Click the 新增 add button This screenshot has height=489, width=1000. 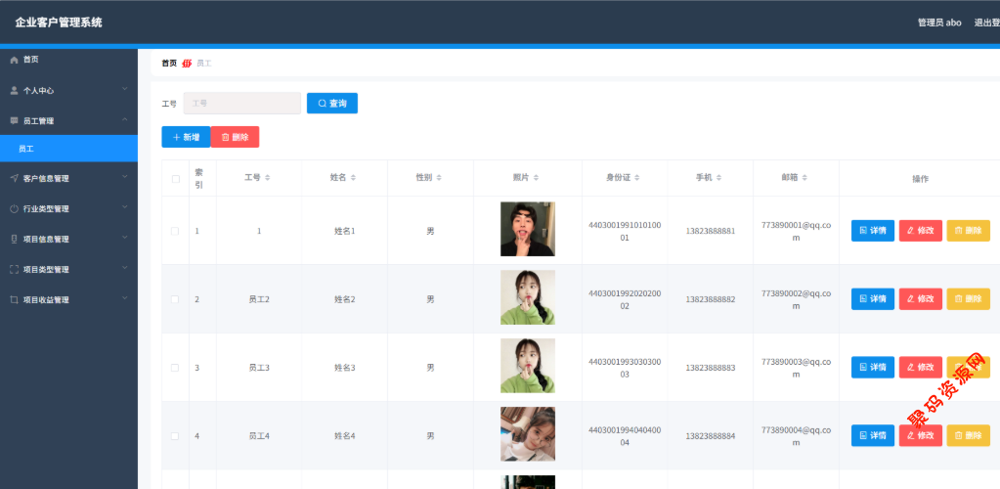point(186,138)
